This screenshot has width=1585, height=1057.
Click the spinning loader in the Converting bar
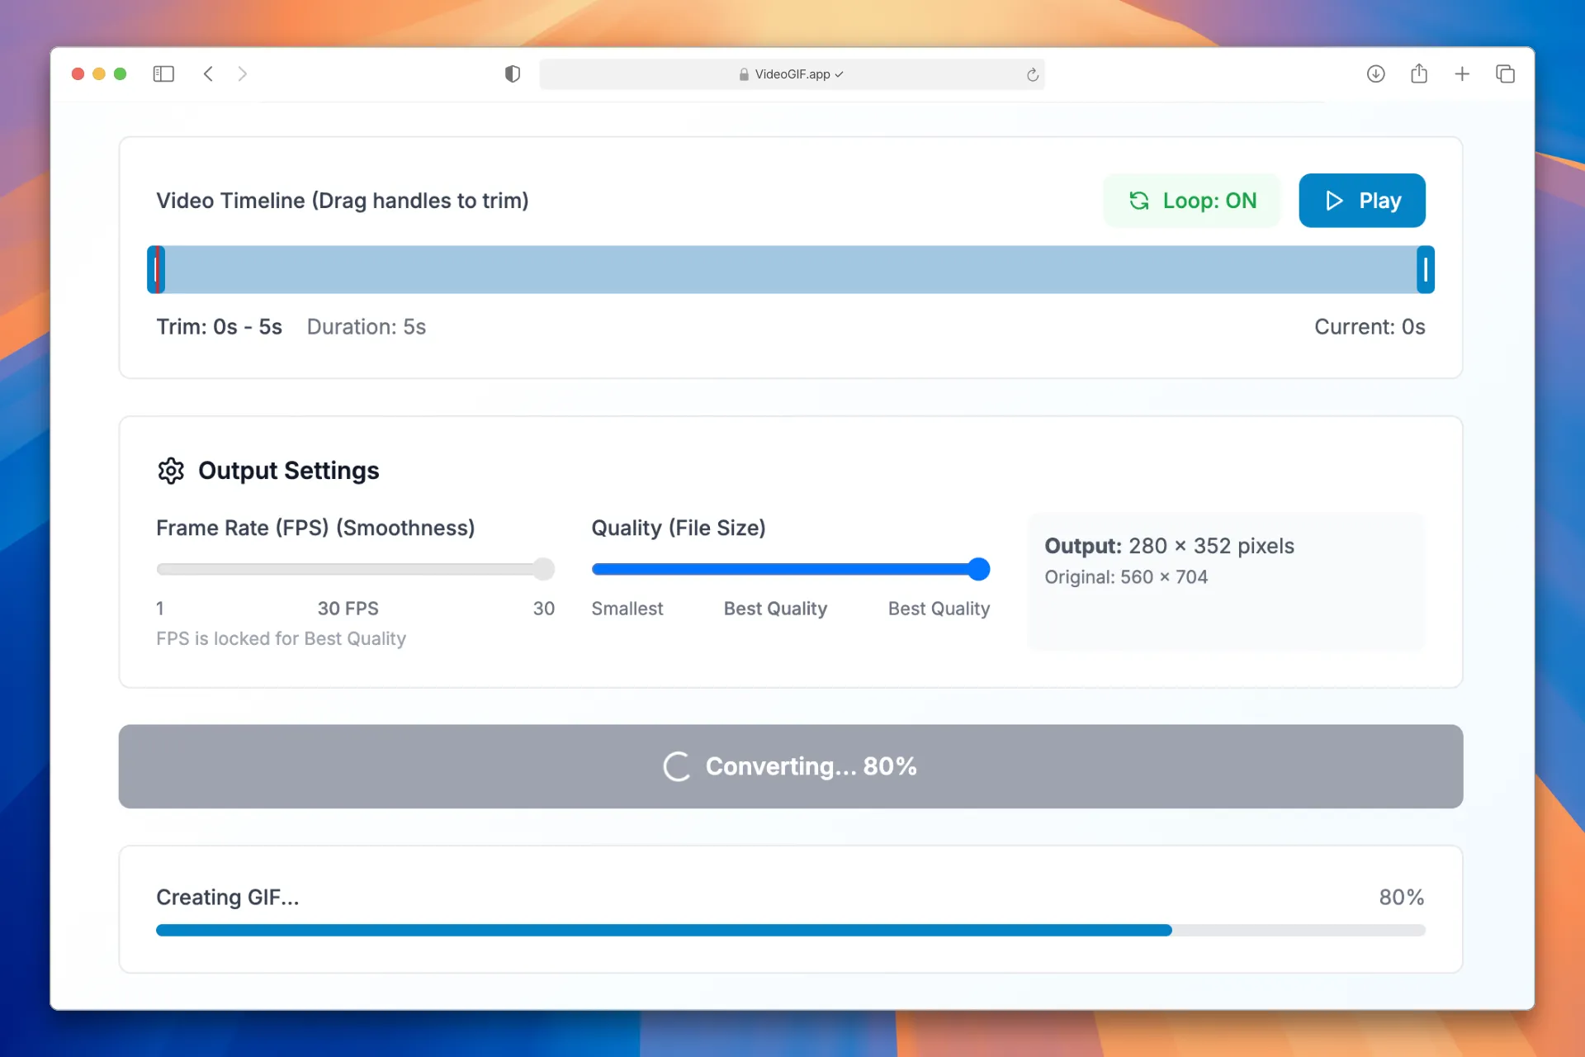pyautogui.click(x=677, y=766)
